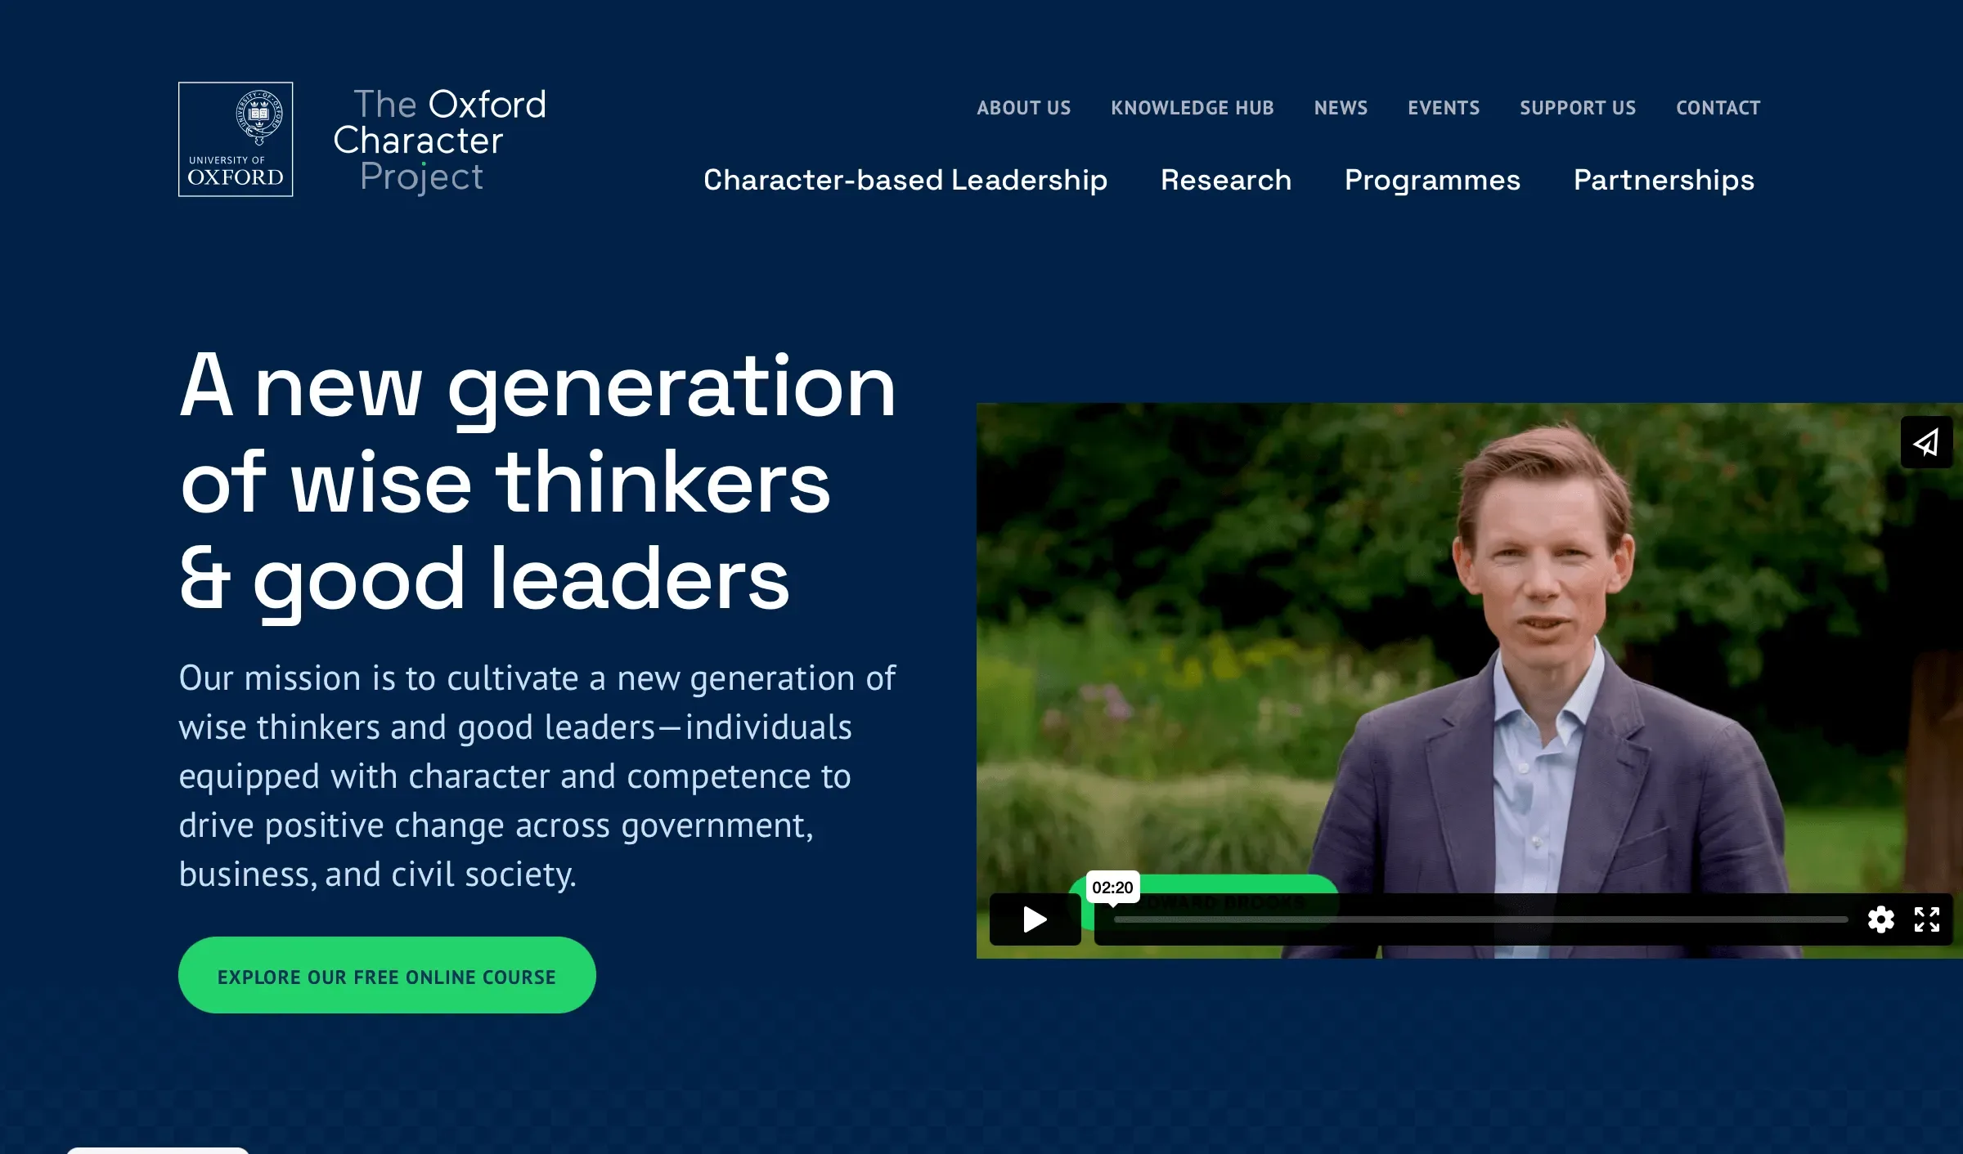
Task: Click the University of Oxford crest logo
Action: (236, 139)
